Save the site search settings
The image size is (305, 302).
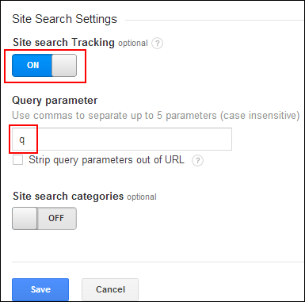coord(40,289)
